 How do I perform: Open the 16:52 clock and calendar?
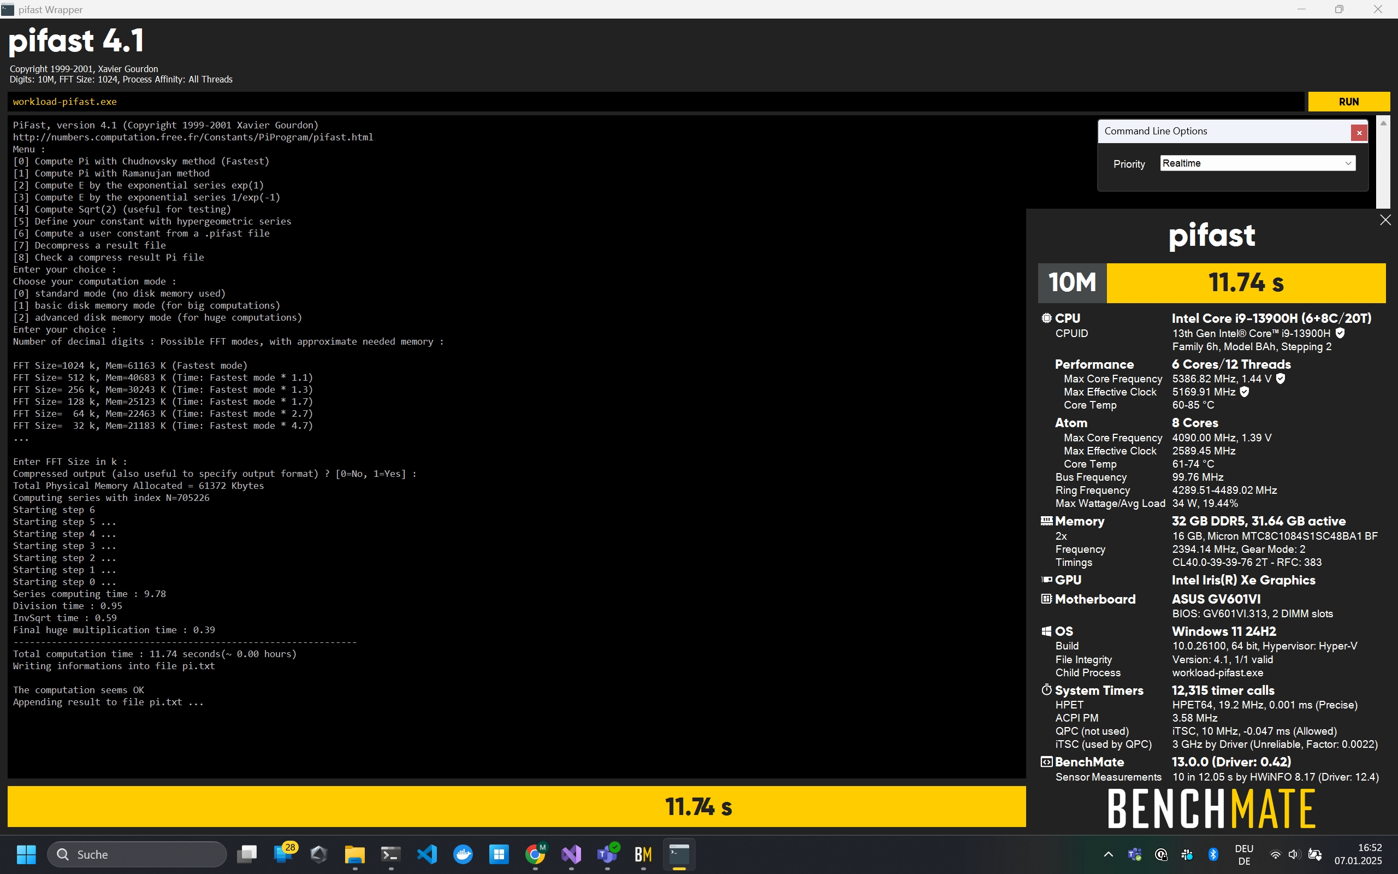(1358, 854)
